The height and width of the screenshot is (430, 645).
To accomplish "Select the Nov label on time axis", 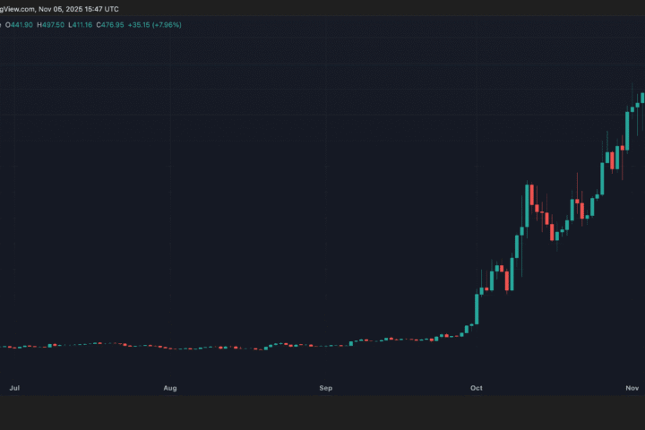I will coord(632,388).
